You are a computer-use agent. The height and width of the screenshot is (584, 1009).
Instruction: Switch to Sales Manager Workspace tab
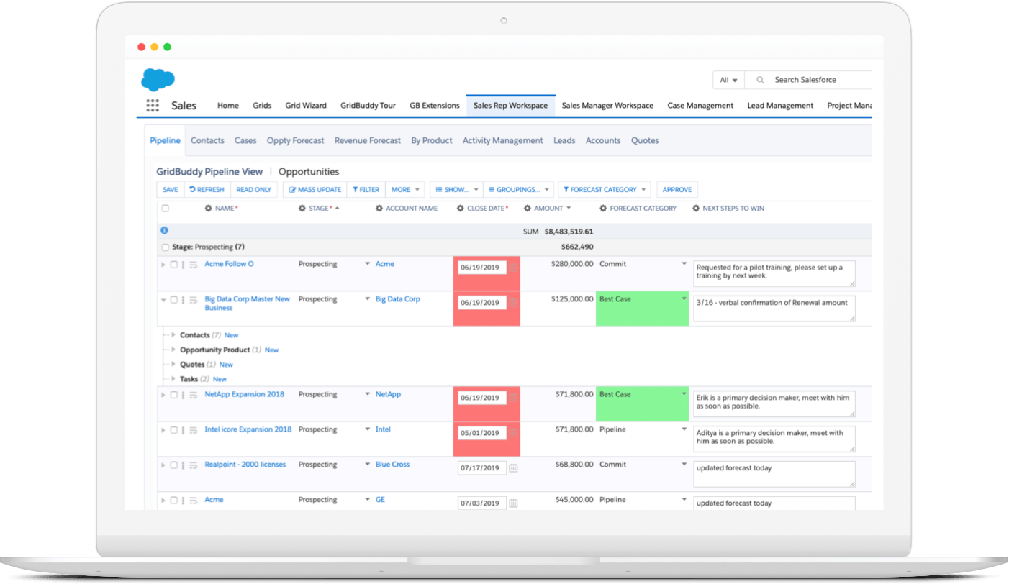[607, 106]
